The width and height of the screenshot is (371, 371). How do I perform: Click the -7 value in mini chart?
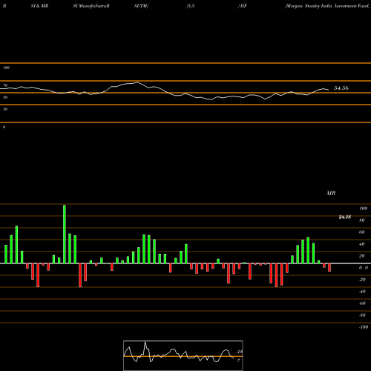coord(238,361)
